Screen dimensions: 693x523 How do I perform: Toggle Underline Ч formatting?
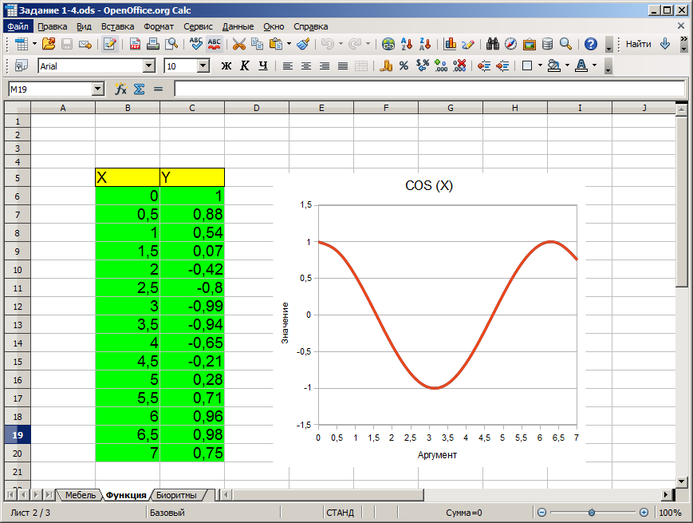point(263,66)
